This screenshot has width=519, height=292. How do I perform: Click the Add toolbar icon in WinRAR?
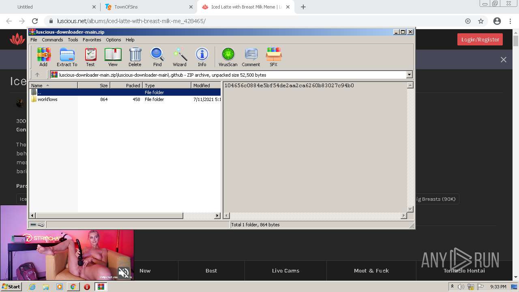point(43,57)
